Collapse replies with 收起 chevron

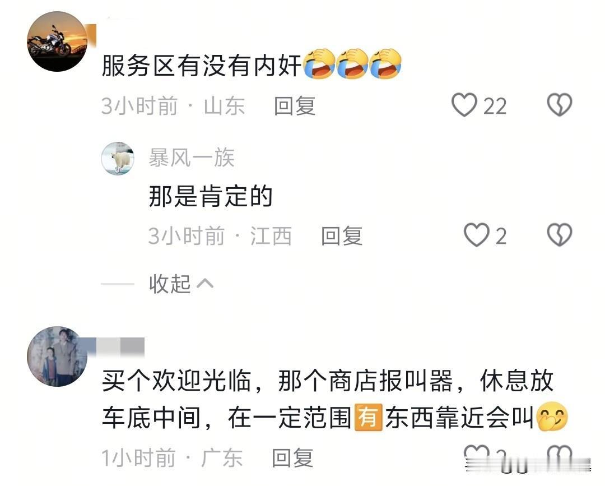coord(182,284)
